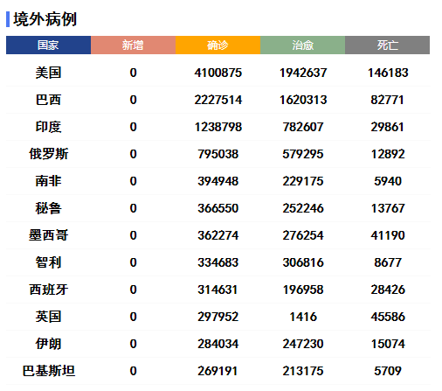
Task: Click the 国家 column header
Action: [48, 45]
